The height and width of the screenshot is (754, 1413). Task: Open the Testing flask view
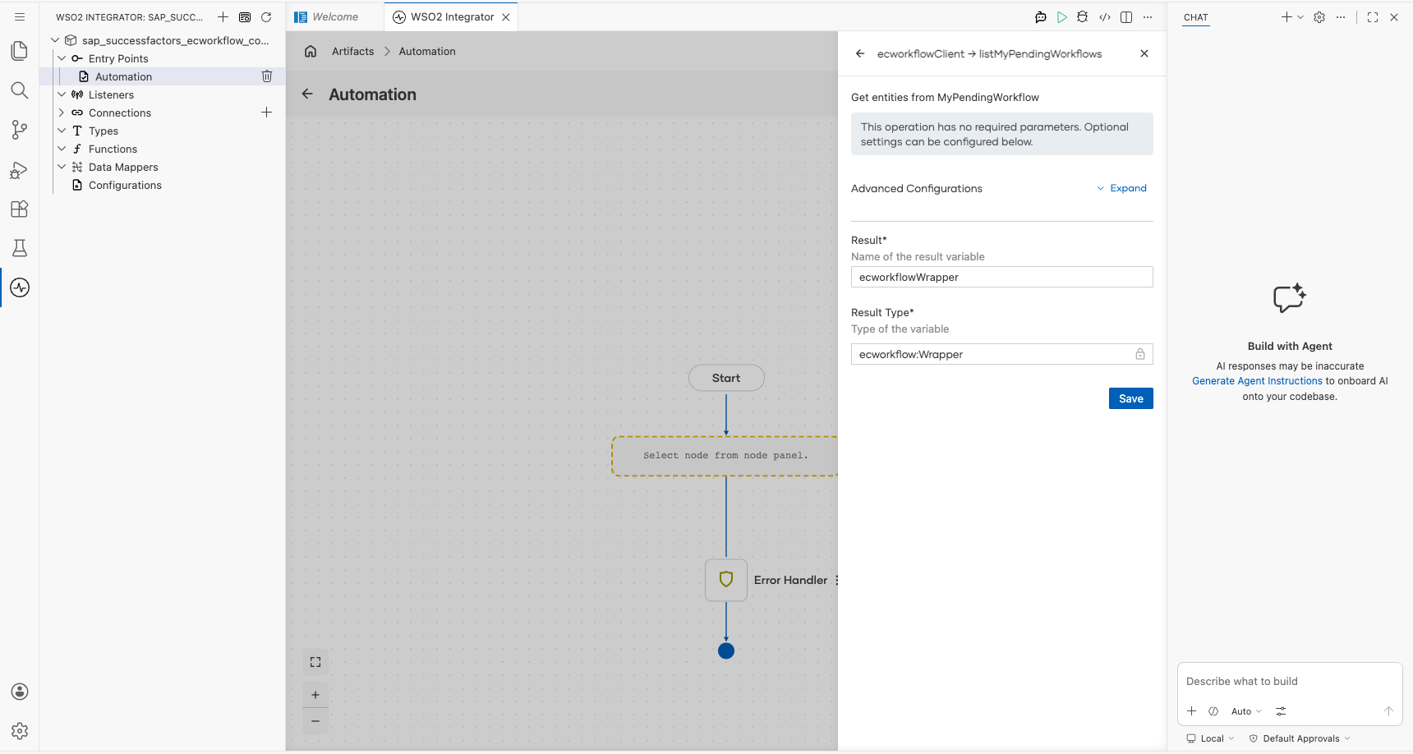(20, 248)
